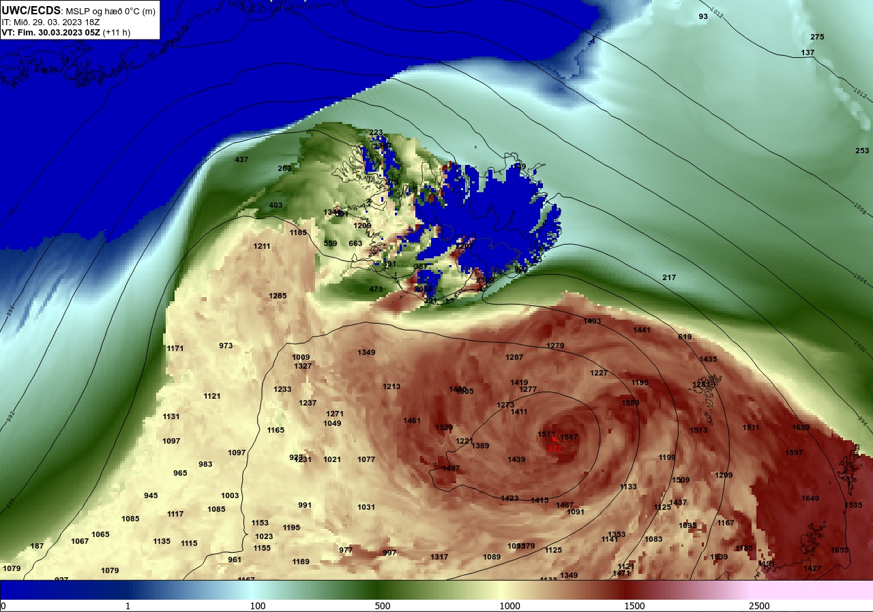This screenshot has height=612, width=873.
Task: Click the 2500 label on the color scale
Action: pyautogui.click(x=759, y=606)
